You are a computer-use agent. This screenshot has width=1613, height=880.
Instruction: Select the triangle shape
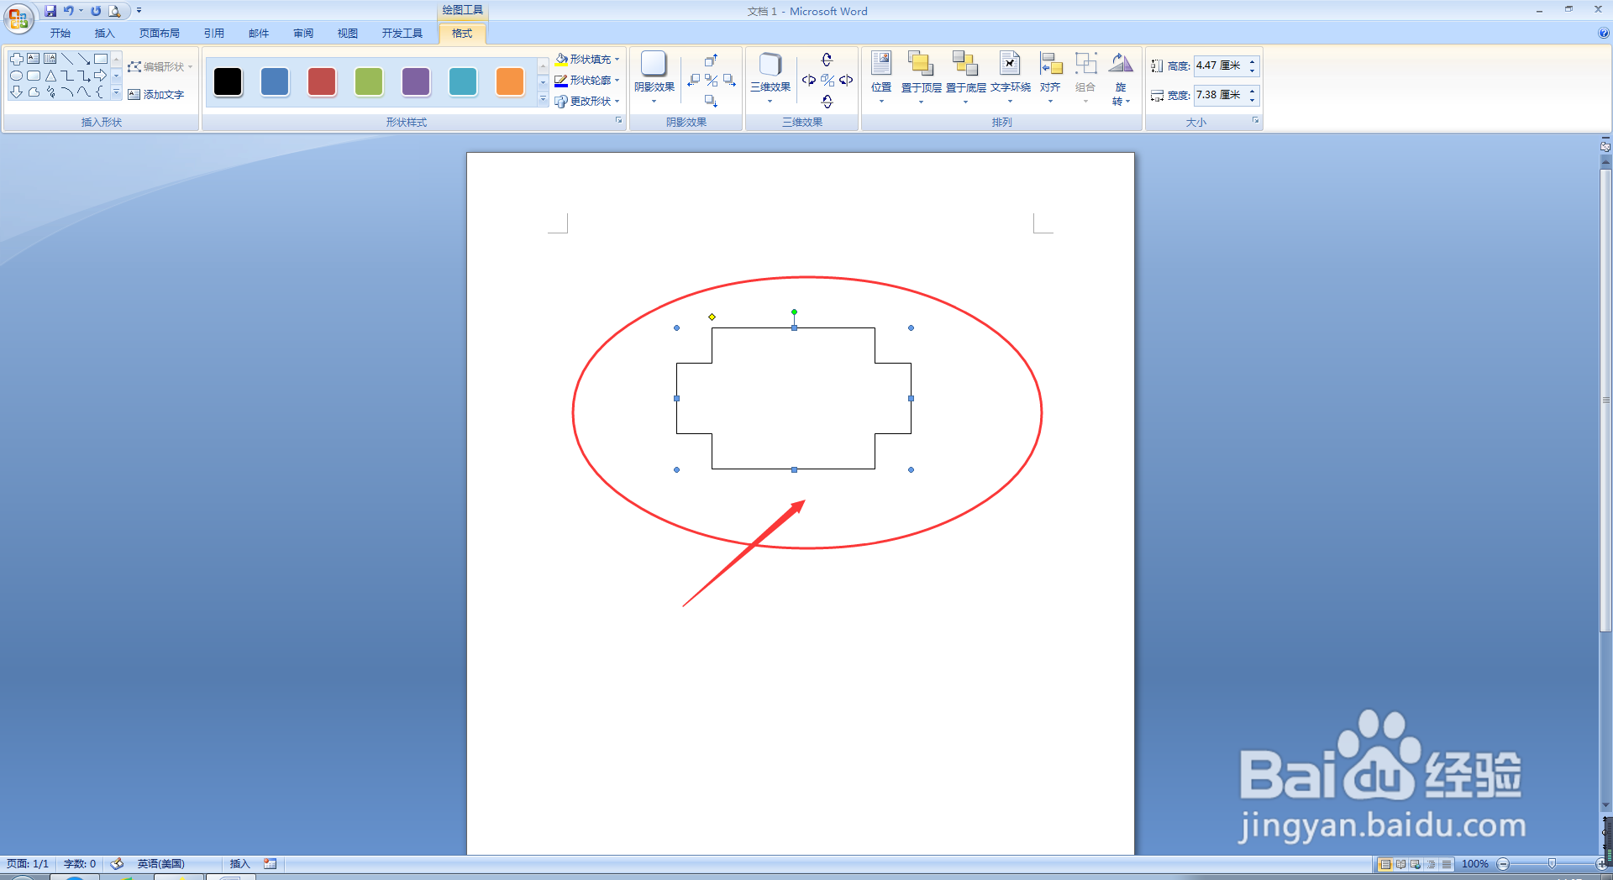tap(50, 76)
